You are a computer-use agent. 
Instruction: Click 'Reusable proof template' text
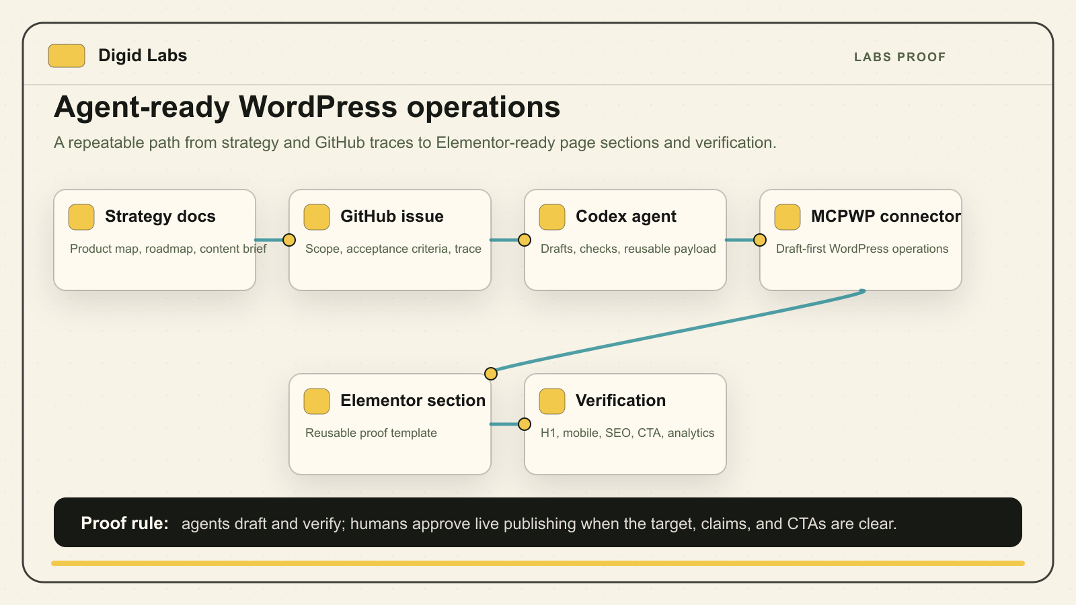click(x=371, y=433)
